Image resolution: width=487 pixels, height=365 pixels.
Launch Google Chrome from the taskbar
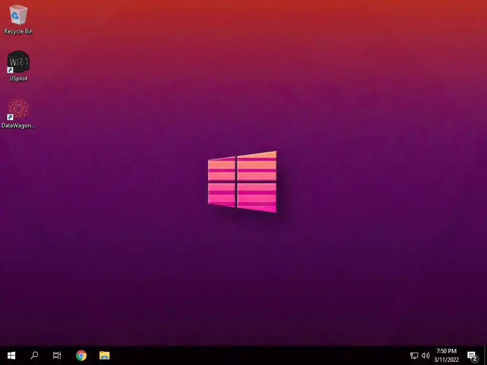[81, 355]
